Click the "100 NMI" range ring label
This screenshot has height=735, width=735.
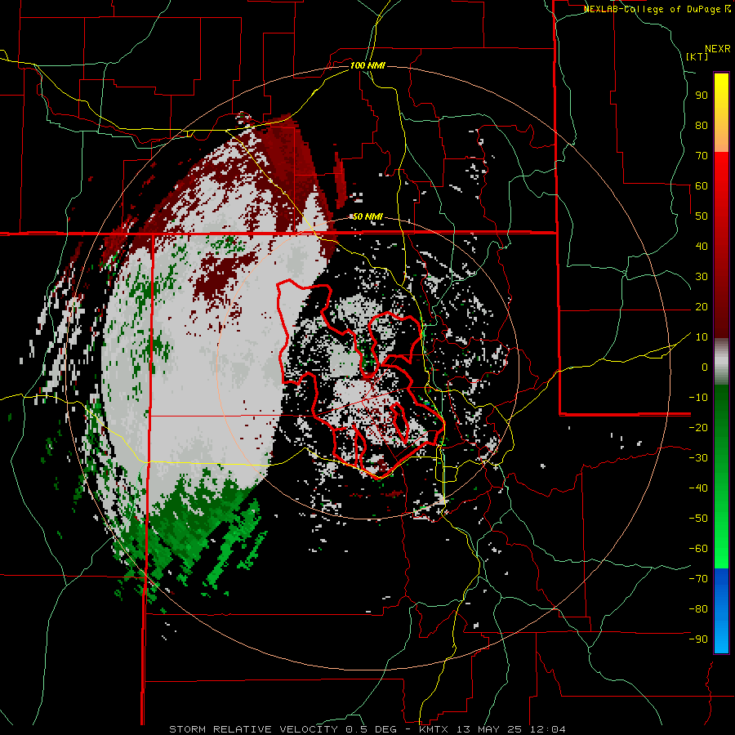(367, 65)
